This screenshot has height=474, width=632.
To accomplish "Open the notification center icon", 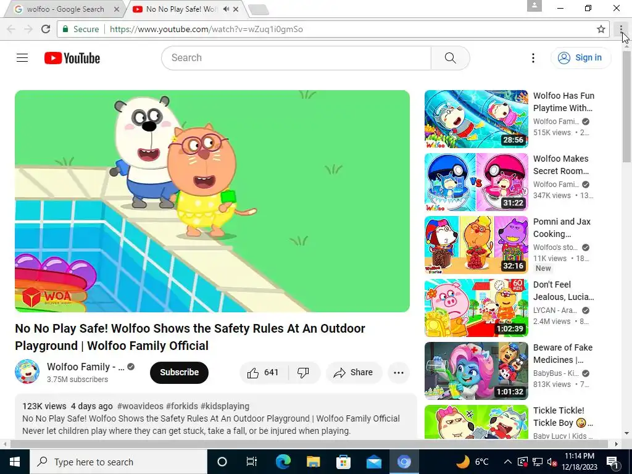I will 612,462.
